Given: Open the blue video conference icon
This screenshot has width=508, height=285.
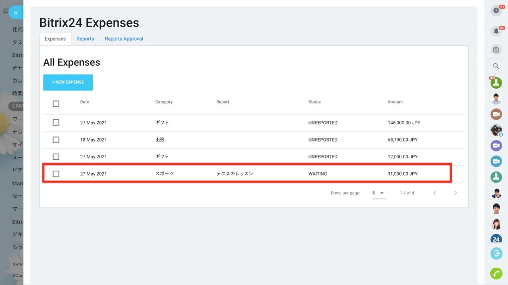Looking at the screenshot, I should pos(496,161).
